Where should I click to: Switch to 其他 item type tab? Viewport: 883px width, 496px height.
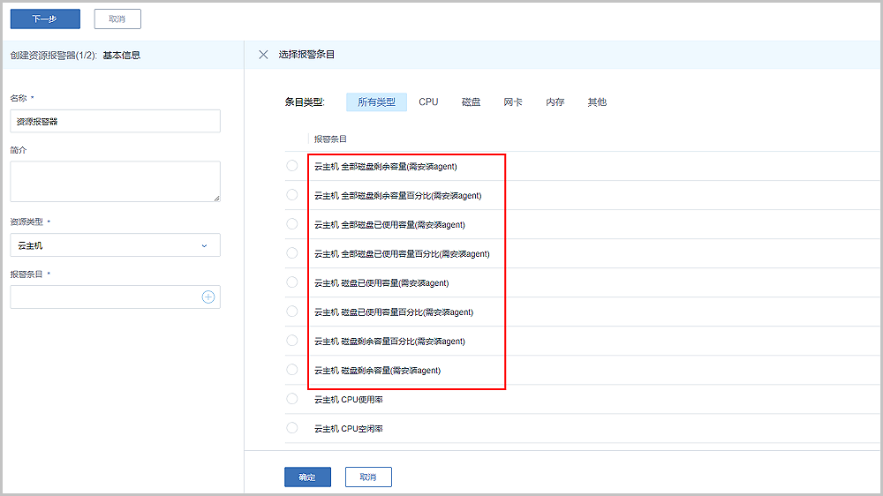tap(597, 102)
